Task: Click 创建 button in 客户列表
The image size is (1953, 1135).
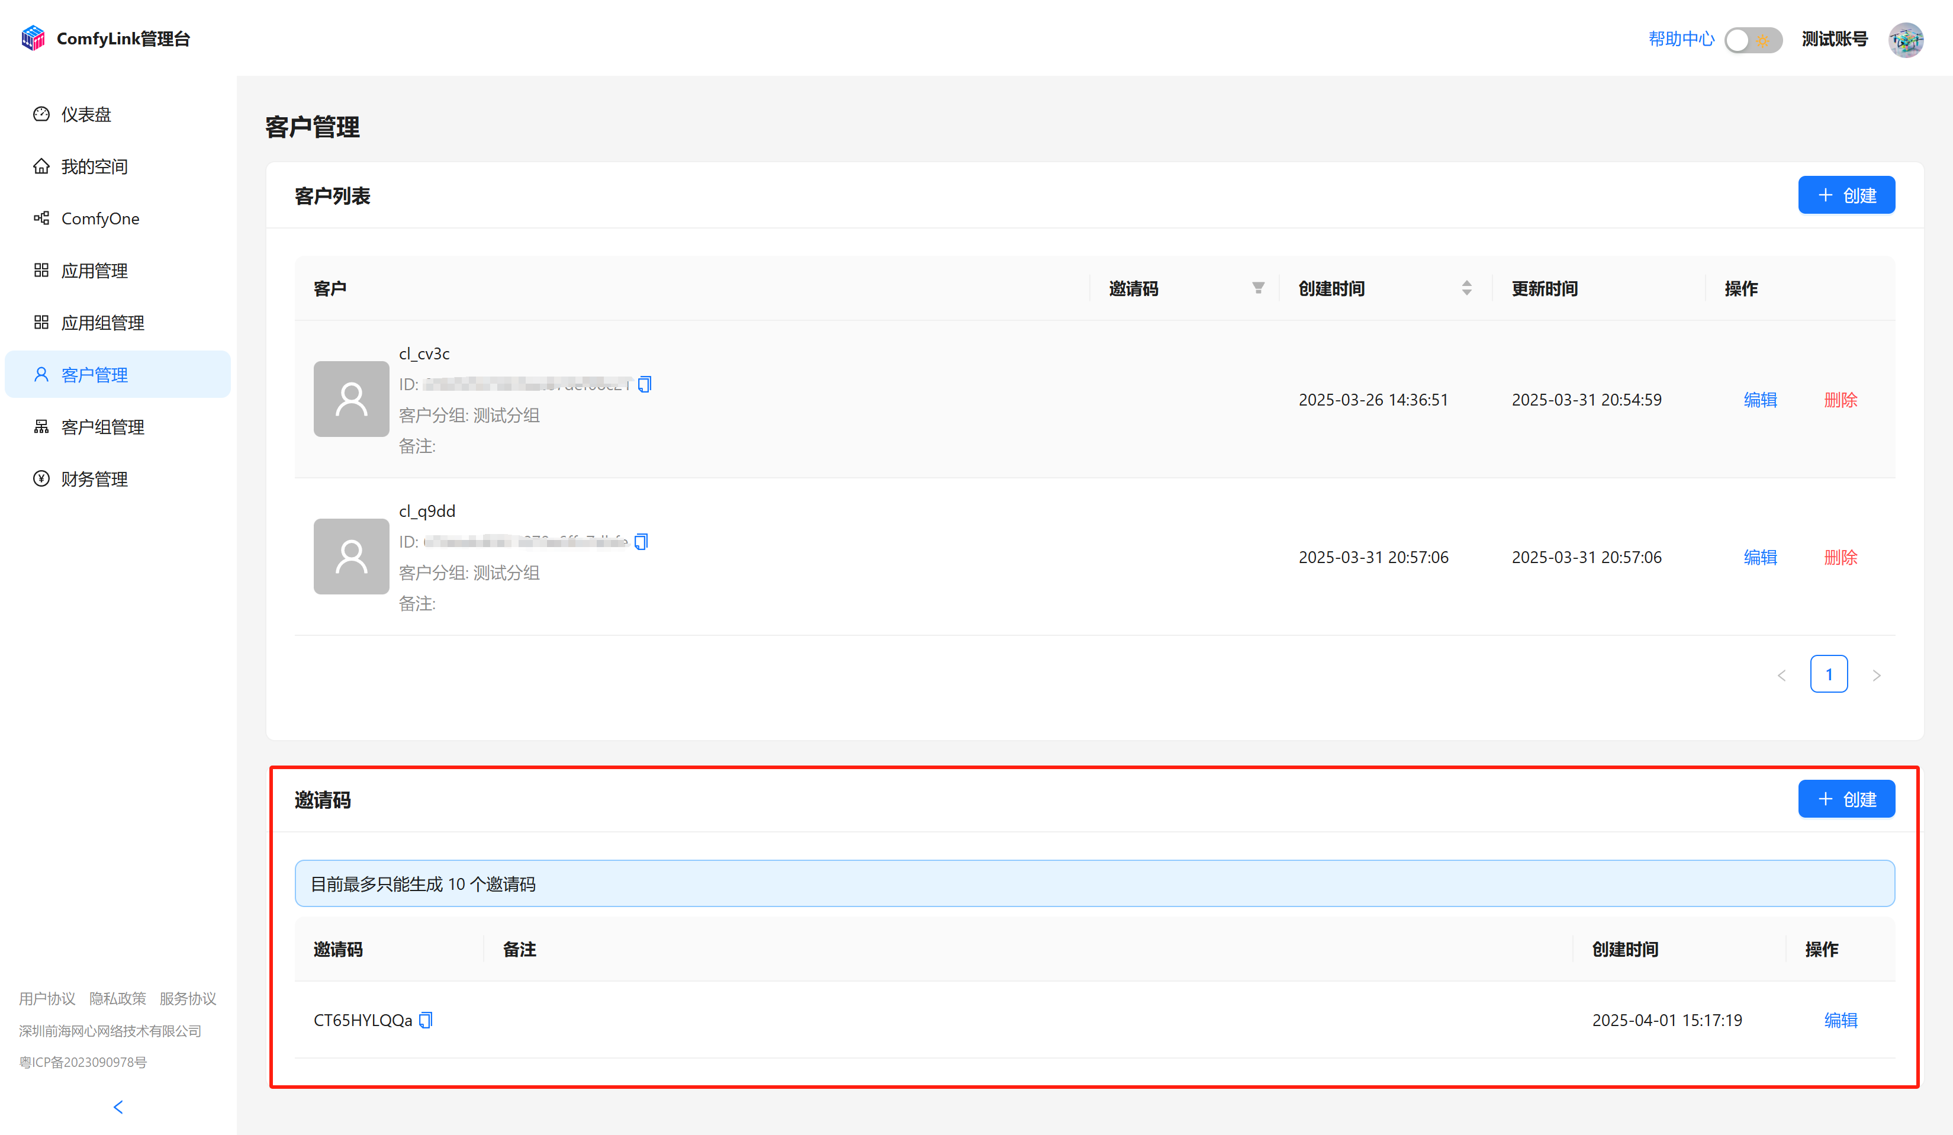Action: pyautogui.click(x=1846, y=195)
